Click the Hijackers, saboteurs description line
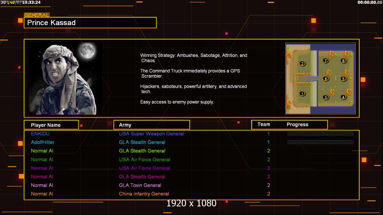 pyautogui.click(x=193, y=89)
